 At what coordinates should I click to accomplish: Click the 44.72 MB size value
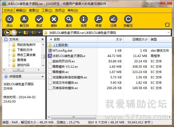[114, 56]
